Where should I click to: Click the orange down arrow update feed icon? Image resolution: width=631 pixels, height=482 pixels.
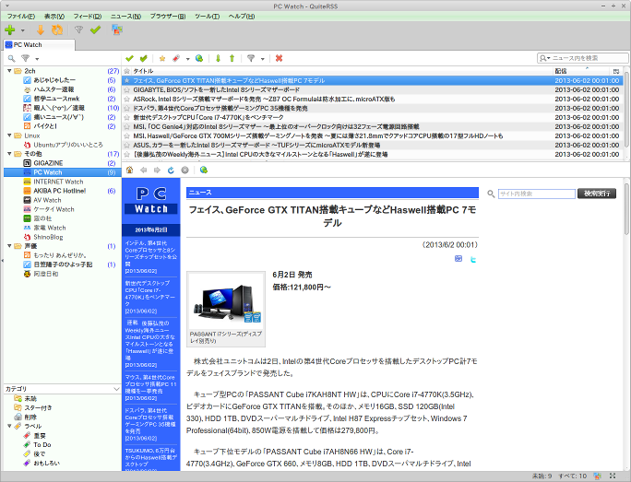tap(41, 29)
